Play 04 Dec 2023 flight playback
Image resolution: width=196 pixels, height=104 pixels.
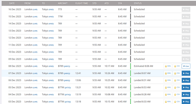[x=186, y=95]
